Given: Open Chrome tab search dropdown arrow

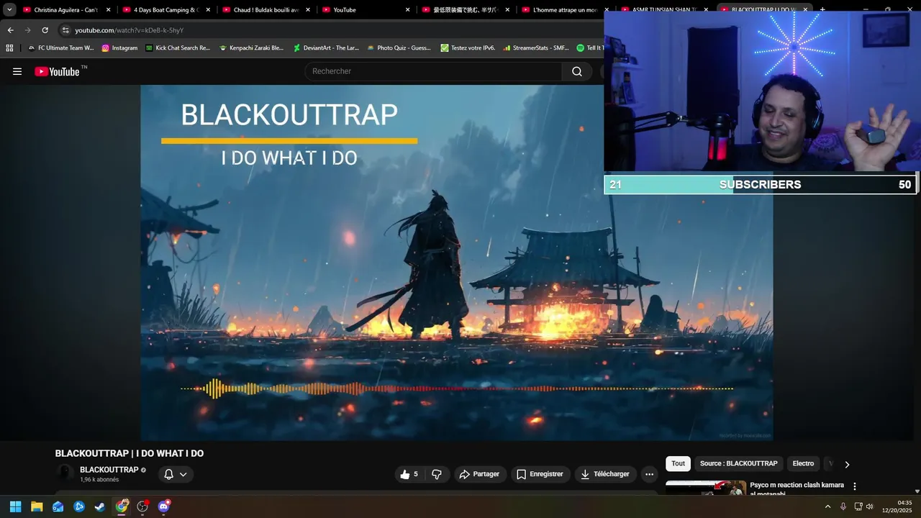Looking at the screenshot, I should click(x=9, y=10).
